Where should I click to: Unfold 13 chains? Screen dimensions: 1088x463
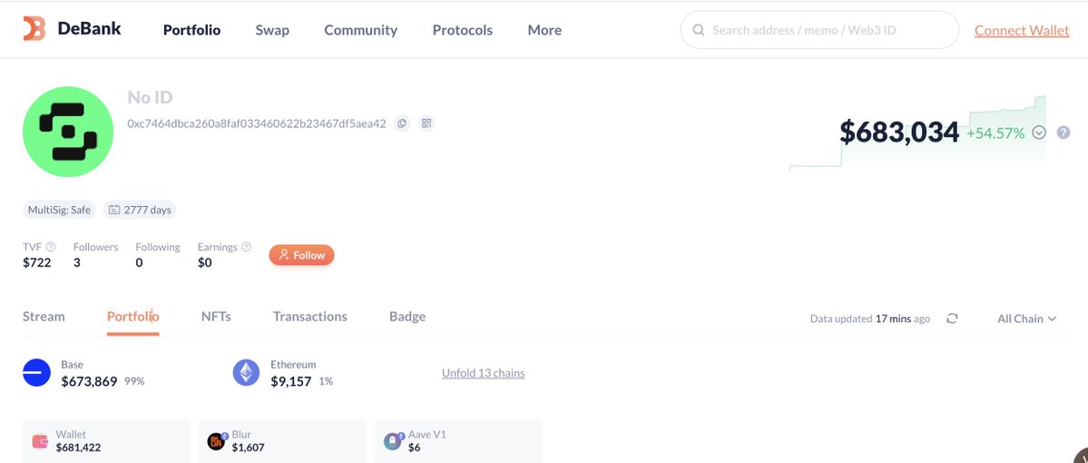483,373
